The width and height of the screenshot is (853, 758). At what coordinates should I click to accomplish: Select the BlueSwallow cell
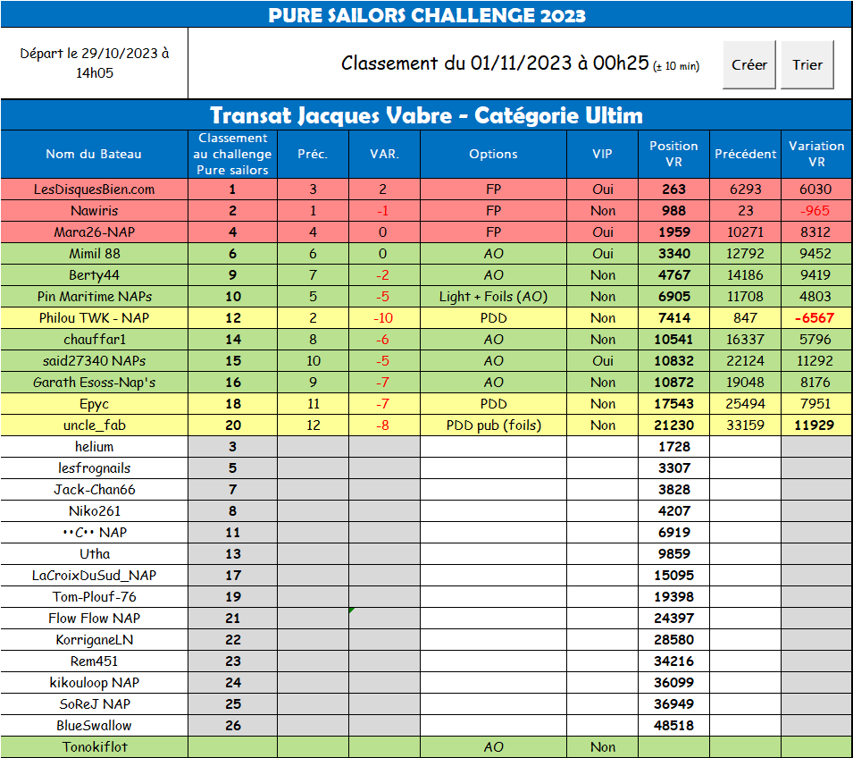94,726
